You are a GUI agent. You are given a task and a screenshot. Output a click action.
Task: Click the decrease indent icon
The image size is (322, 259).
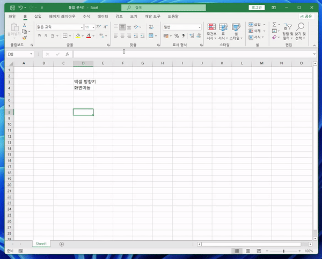tap(136, 36)
